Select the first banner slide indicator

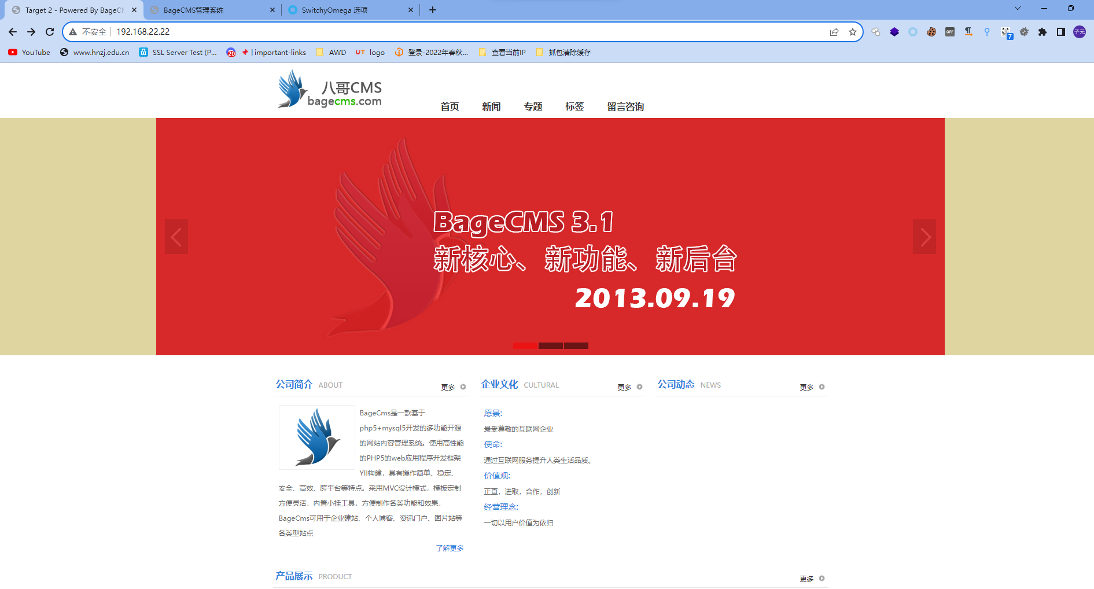click(x=525, y=345)
